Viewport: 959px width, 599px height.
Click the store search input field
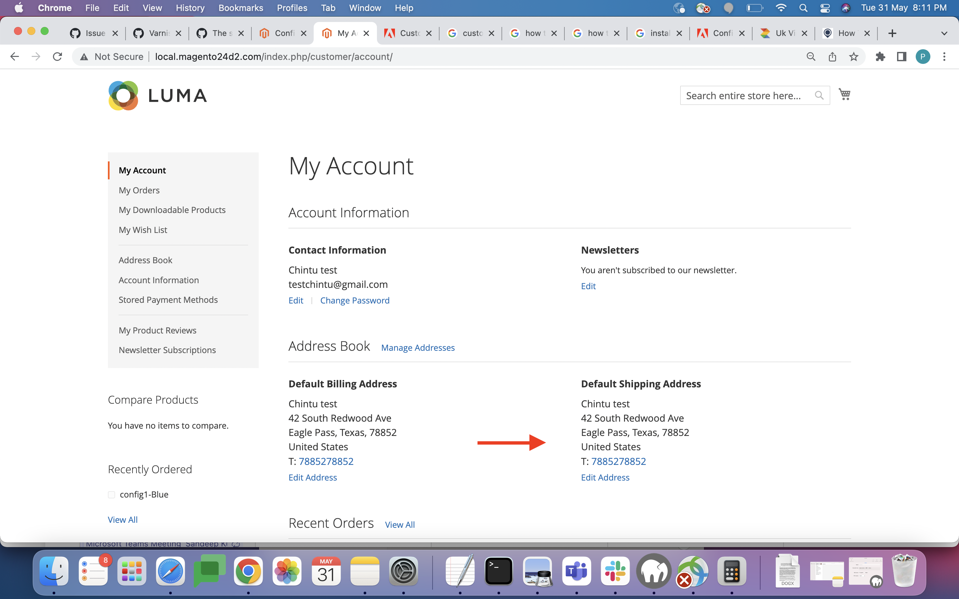(745, 96)
